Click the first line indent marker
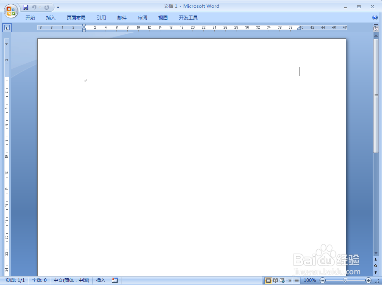The width and height of the screenshot is (382, 285). click(x=84, y=26)
